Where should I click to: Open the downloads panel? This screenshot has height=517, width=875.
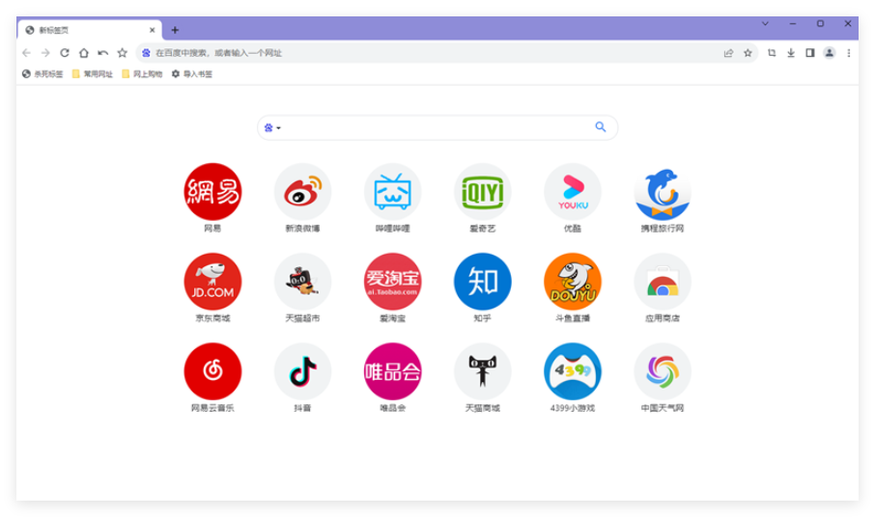coord(791,53)
